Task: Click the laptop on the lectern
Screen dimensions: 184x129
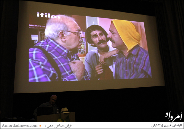Action: (45, 111)
